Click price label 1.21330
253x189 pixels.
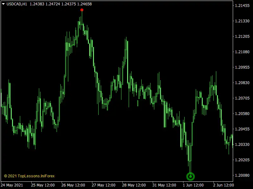242,21
